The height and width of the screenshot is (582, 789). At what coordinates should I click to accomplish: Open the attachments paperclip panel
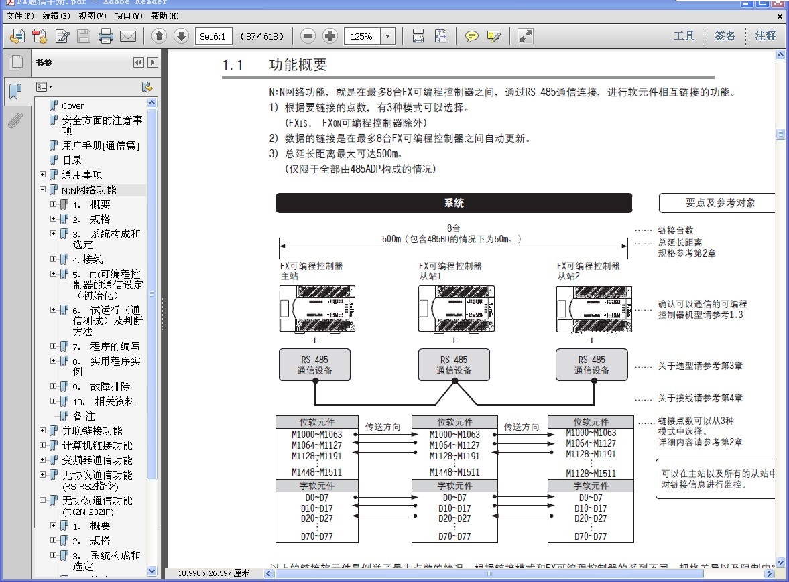click(15, 121)
